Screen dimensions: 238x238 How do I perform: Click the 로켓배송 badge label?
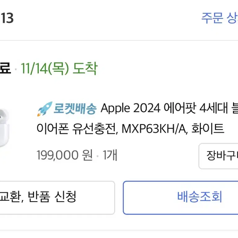coord(75,109)
